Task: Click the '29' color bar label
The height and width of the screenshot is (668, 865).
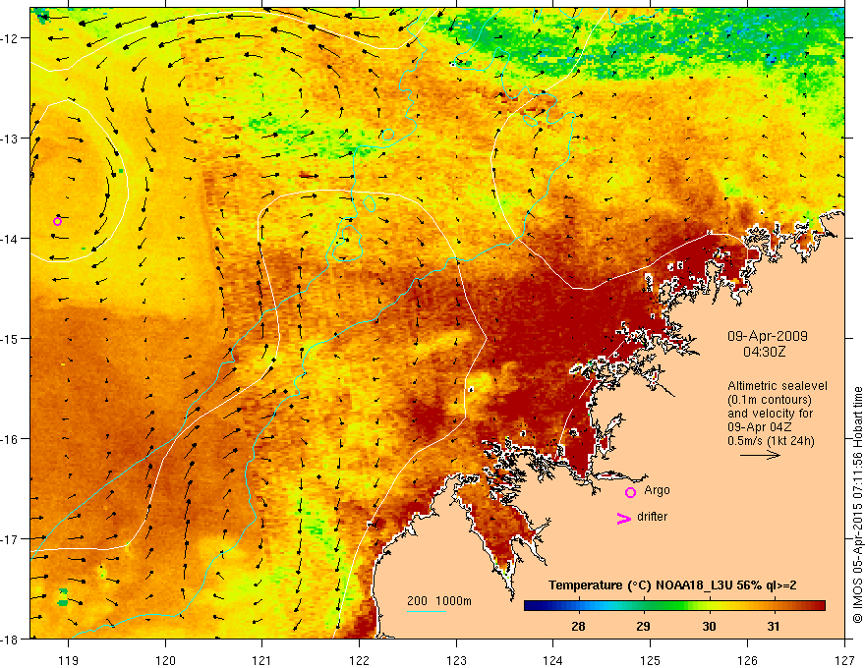Action: (x=643, y=627)
